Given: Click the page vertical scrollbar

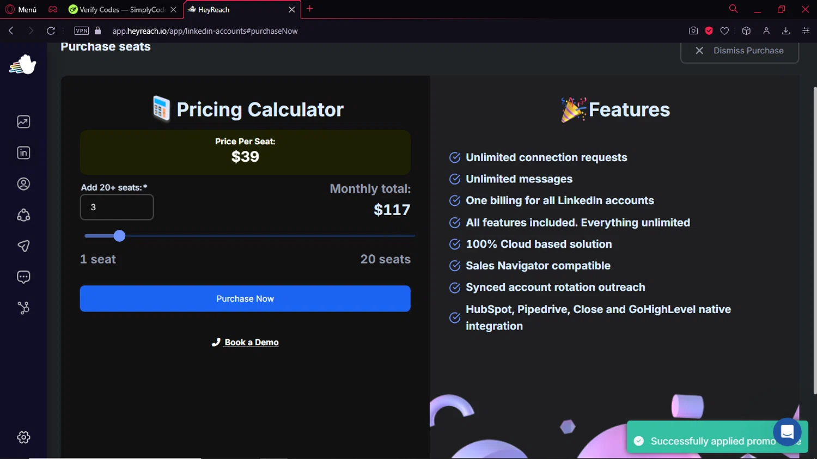Looking at the screenshot, I should [x=815, y=240].
